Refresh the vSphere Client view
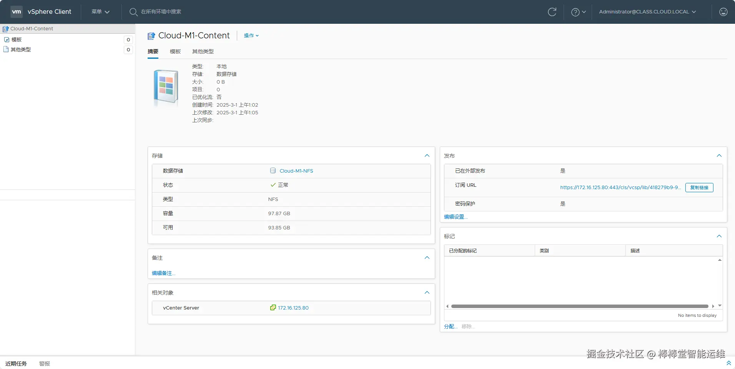The image size is (735, 369). [x=552, y=12]
